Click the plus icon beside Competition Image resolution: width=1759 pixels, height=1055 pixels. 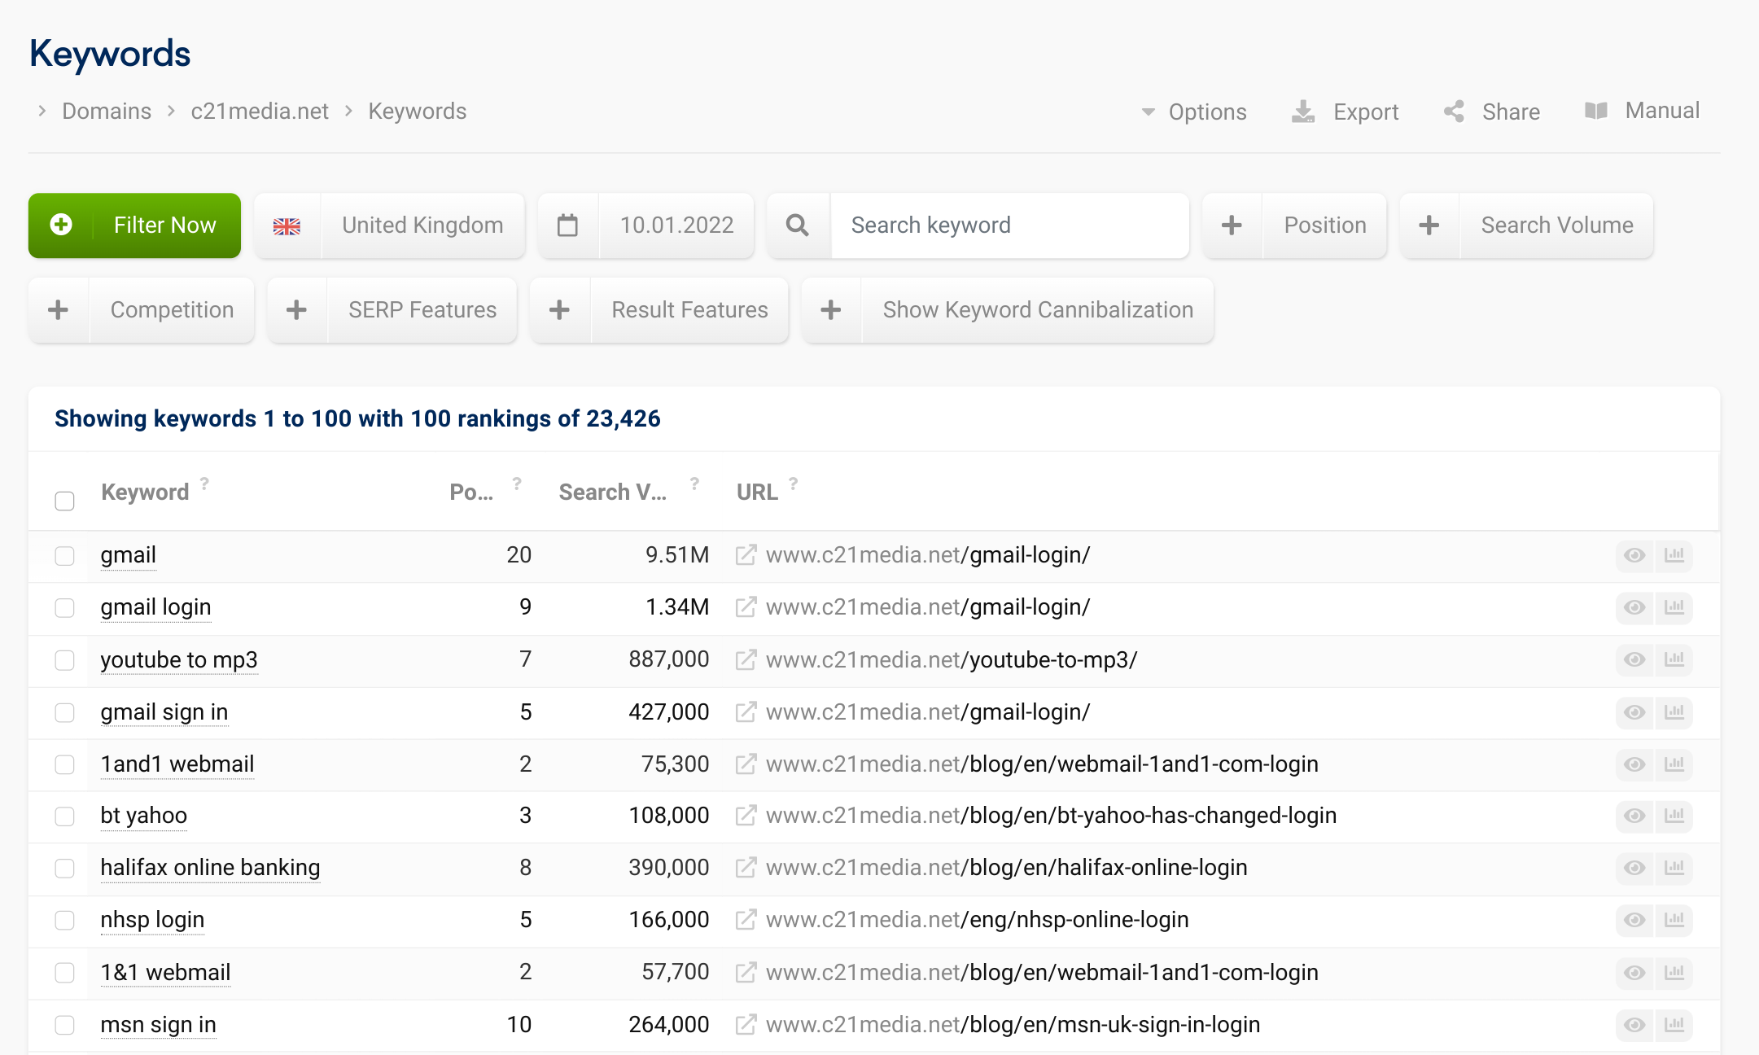pos(58,310)
